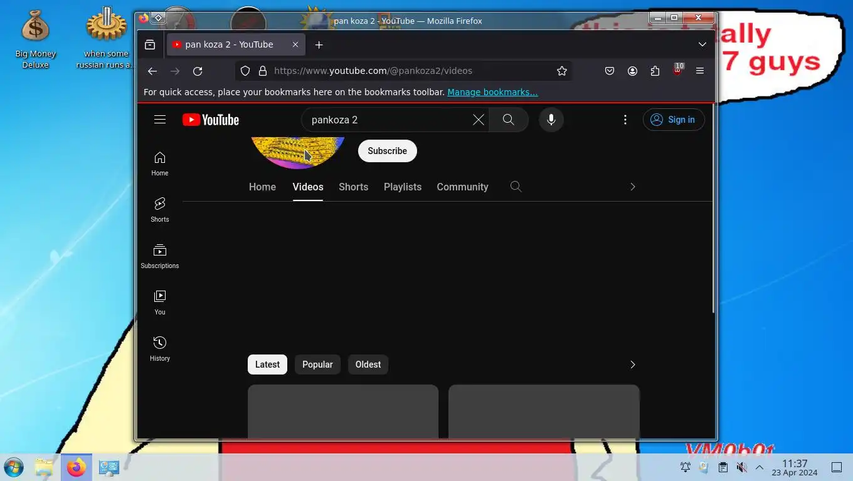
Task: Open clipboard tray icon
Action: (x=723, y=467)
